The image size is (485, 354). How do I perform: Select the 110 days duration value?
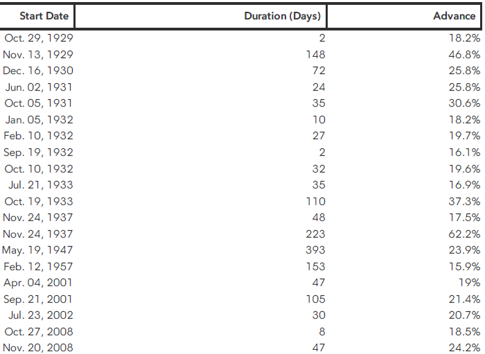(315, 202)
